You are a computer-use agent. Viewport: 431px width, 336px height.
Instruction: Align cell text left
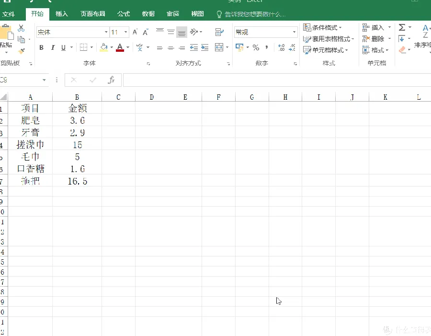pyautogui.click(x=159, y=48)
